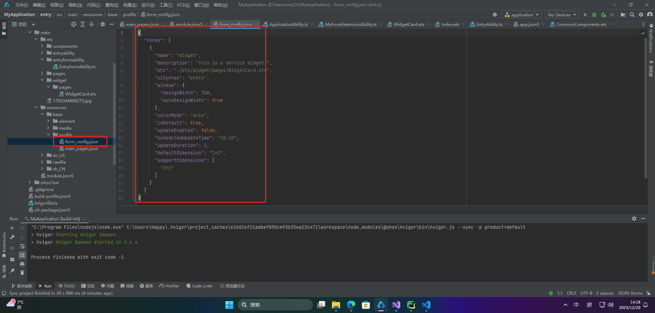Click the Windows taskbar search box
The image size is (655, 313).
(275, 305)
